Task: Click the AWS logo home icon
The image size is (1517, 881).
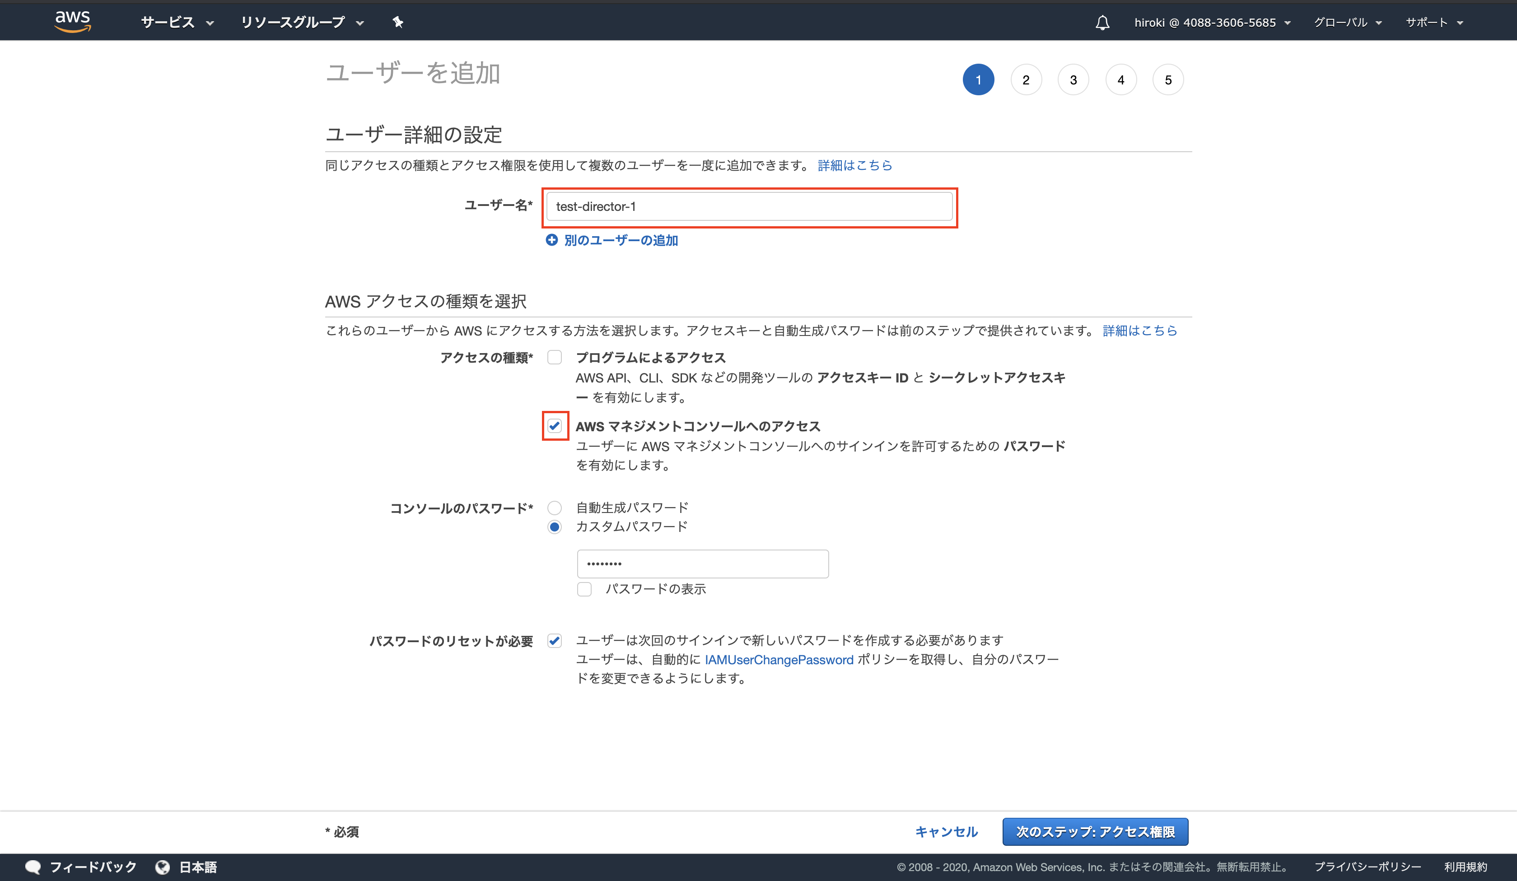Action: pos(73,21)
